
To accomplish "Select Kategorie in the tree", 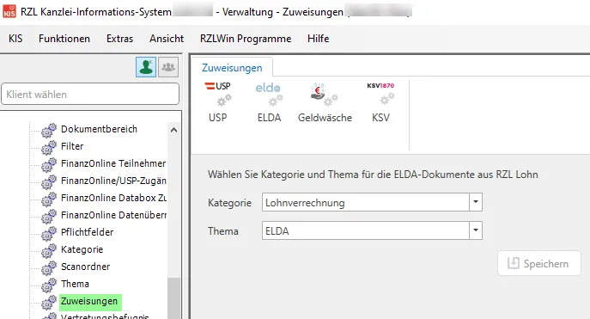I will (82, 249).
